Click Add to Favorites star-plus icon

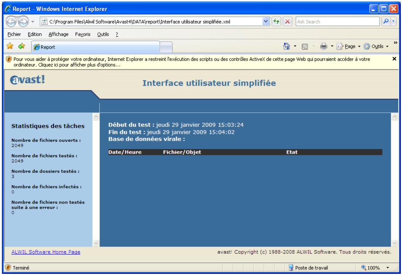coord(22,46)
